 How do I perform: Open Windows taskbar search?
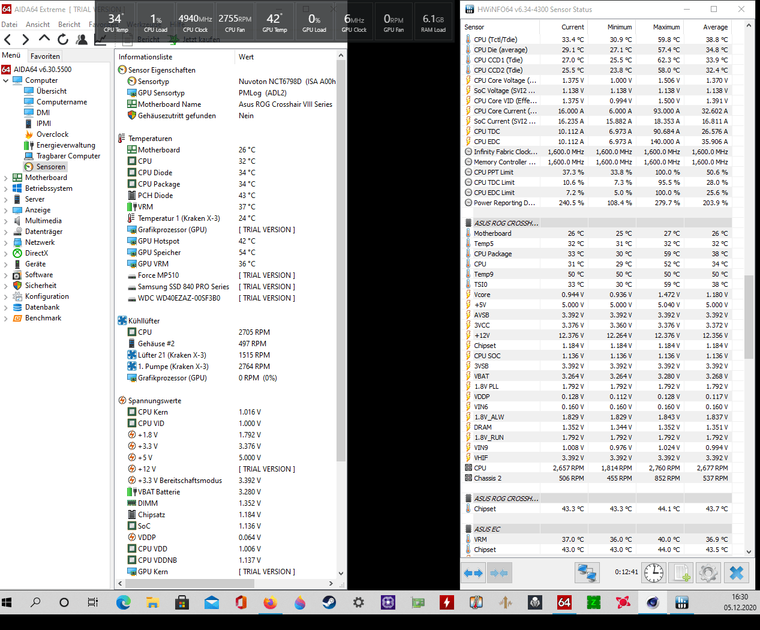tap(35, 602)
